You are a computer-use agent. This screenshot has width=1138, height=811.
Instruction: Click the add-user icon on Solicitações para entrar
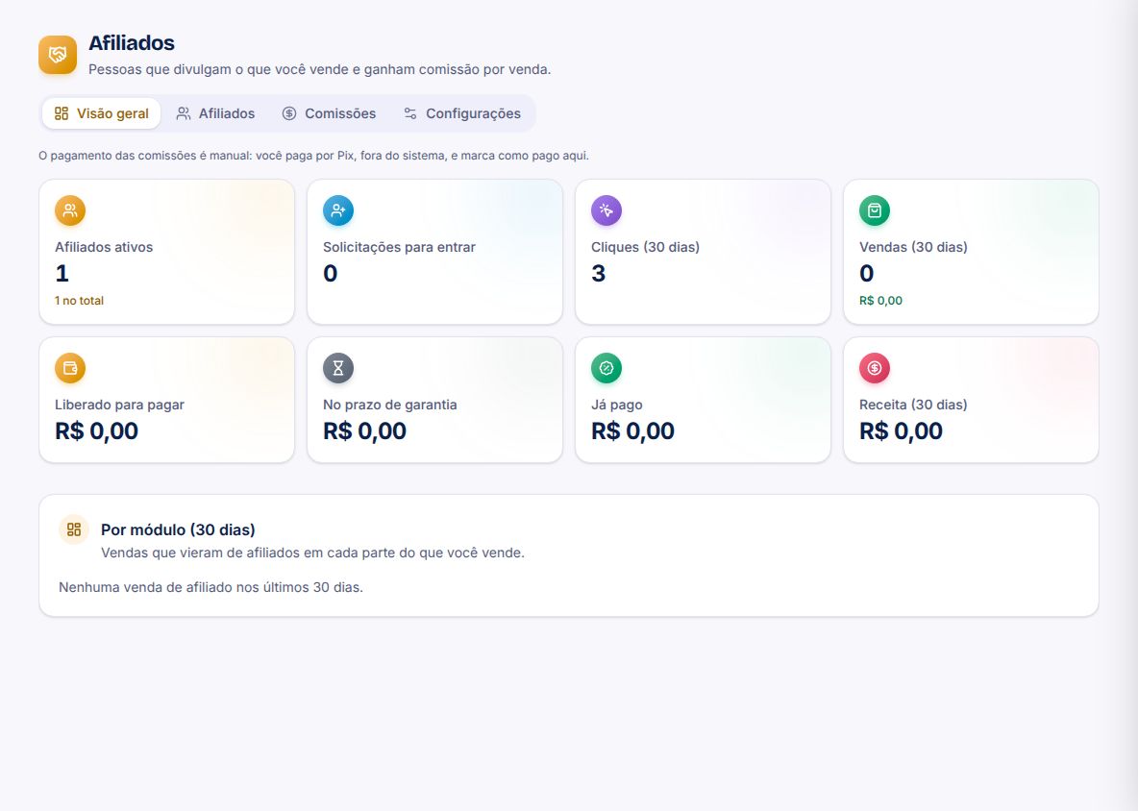click(338, 210)
